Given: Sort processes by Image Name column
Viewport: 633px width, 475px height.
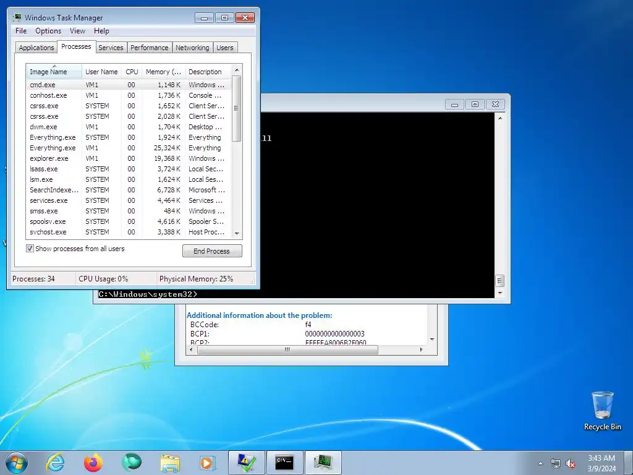Looking at the screenshot, I should coord(54,72).
